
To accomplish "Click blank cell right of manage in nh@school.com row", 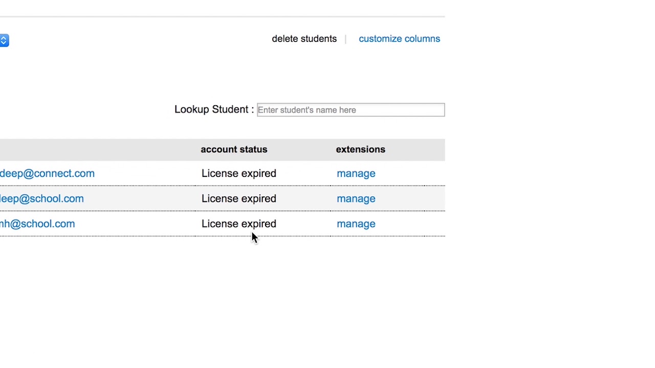I will click(409, 224).
